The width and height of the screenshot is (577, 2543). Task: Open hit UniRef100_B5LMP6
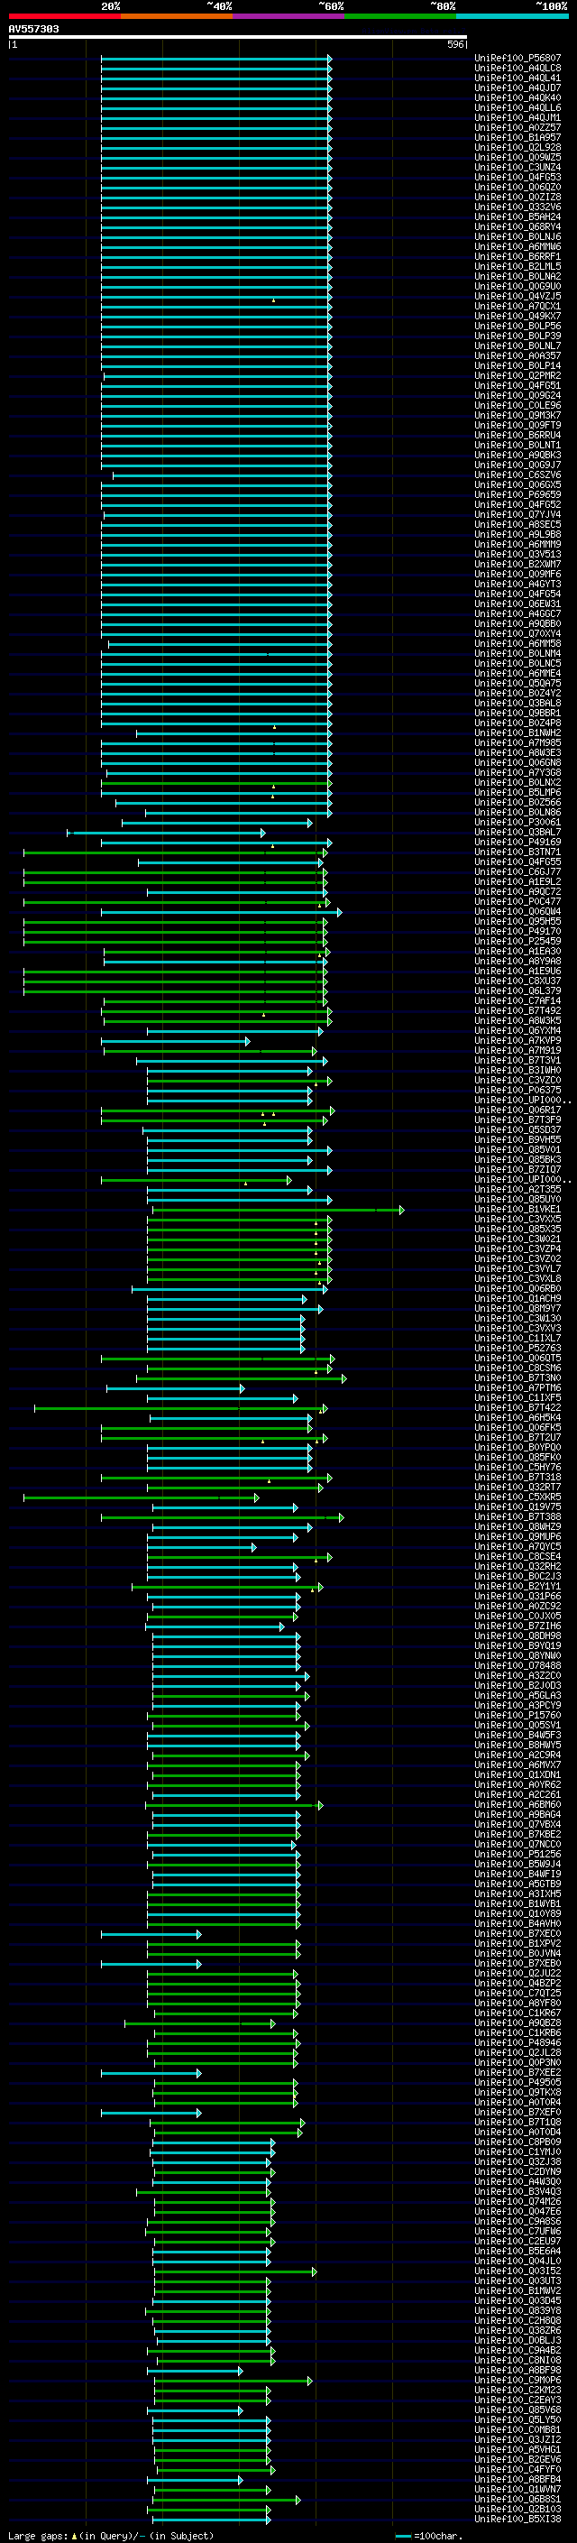[517, 793]
